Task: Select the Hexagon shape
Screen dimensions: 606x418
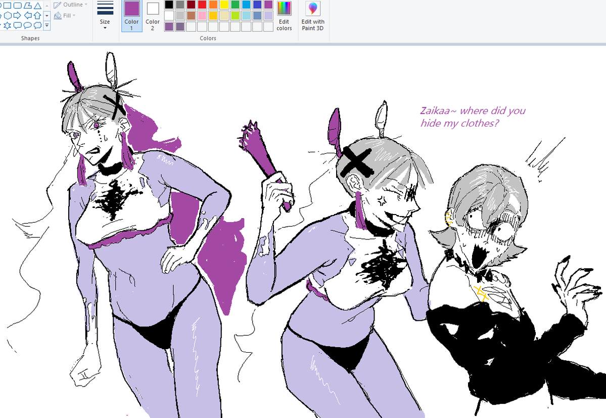Action: point(8,16)
